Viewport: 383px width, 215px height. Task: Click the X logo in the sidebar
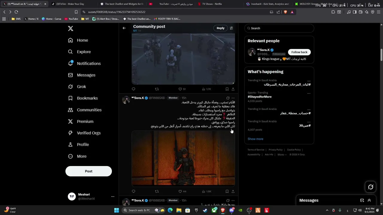point(70,29)
